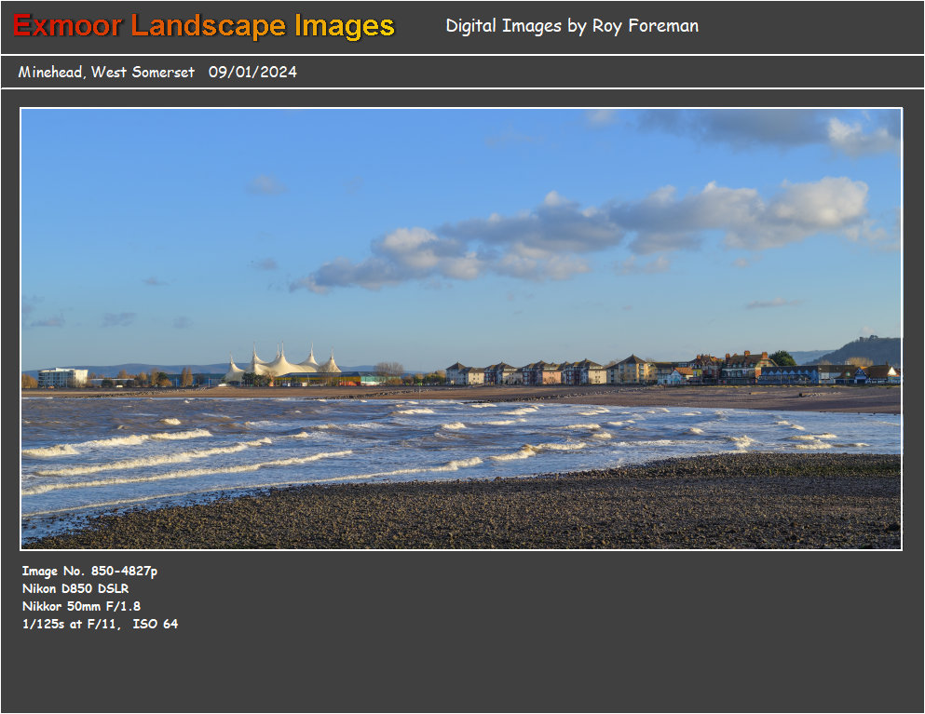
Task: Click the breaking waves in the photo
Action: click(186, 456)
